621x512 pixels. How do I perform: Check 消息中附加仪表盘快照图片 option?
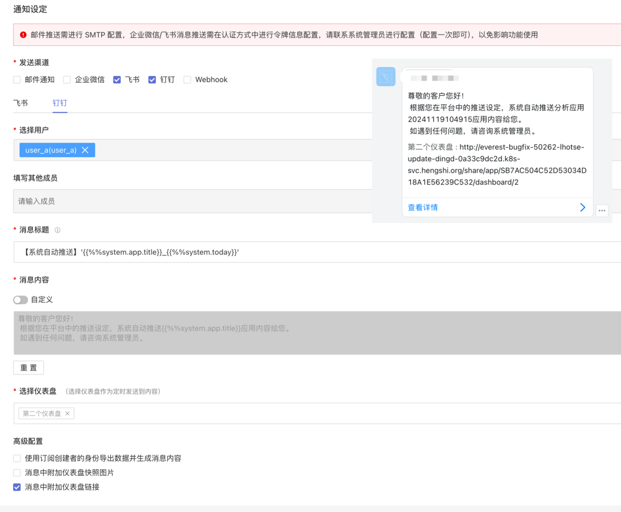pos(17,473)
